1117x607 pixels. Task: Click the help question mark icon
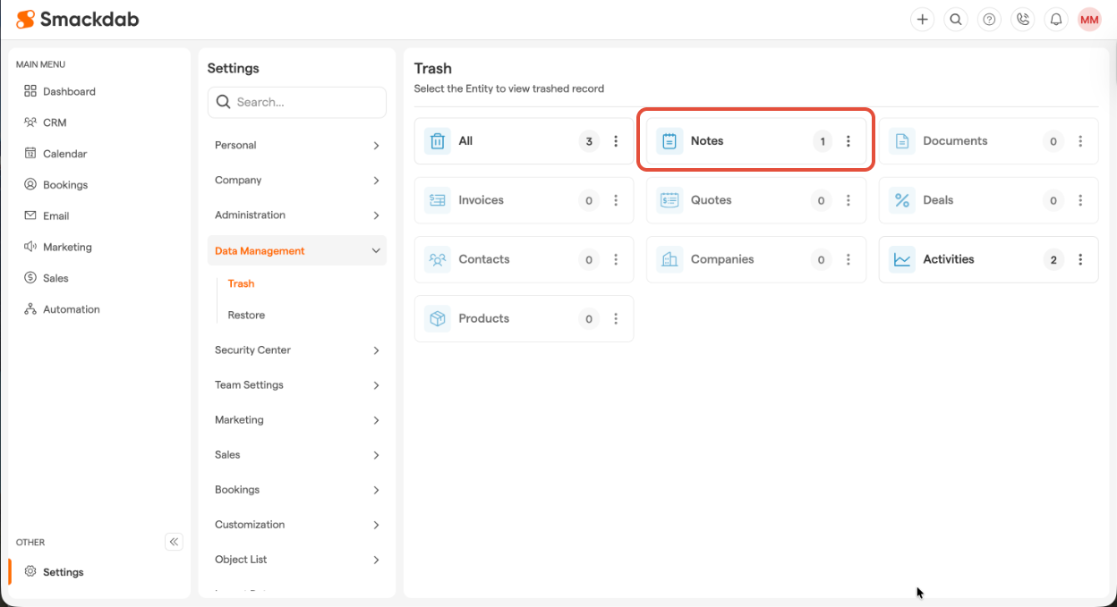coord(989,20)
